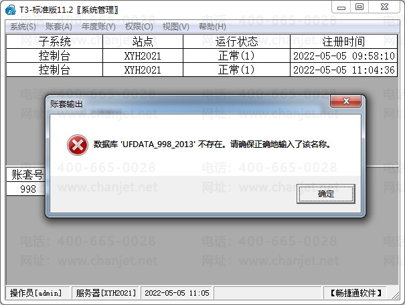Open the 年度账(Y) menu
This screenshot has height=305, width=405.
coord(98,27)
